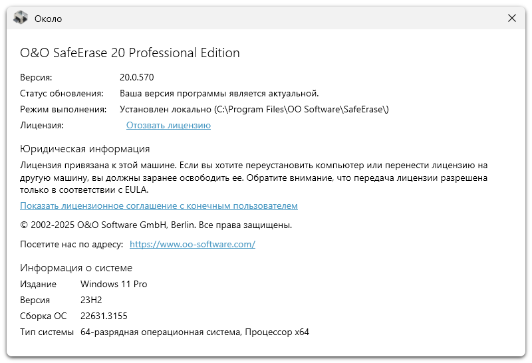
Task: Click the Посетите нас по адресу label
Action: (x=72, y=244)
